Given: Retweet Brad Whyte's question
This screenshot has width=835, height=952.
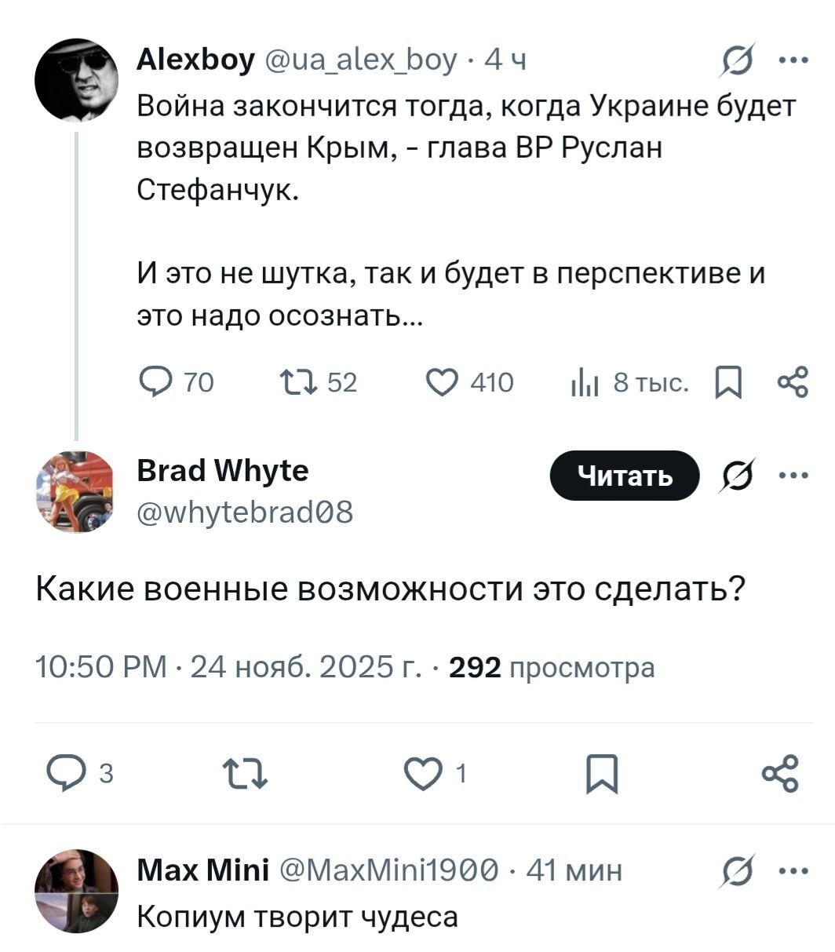Looking at the screenshot, I should click(246, 772).
